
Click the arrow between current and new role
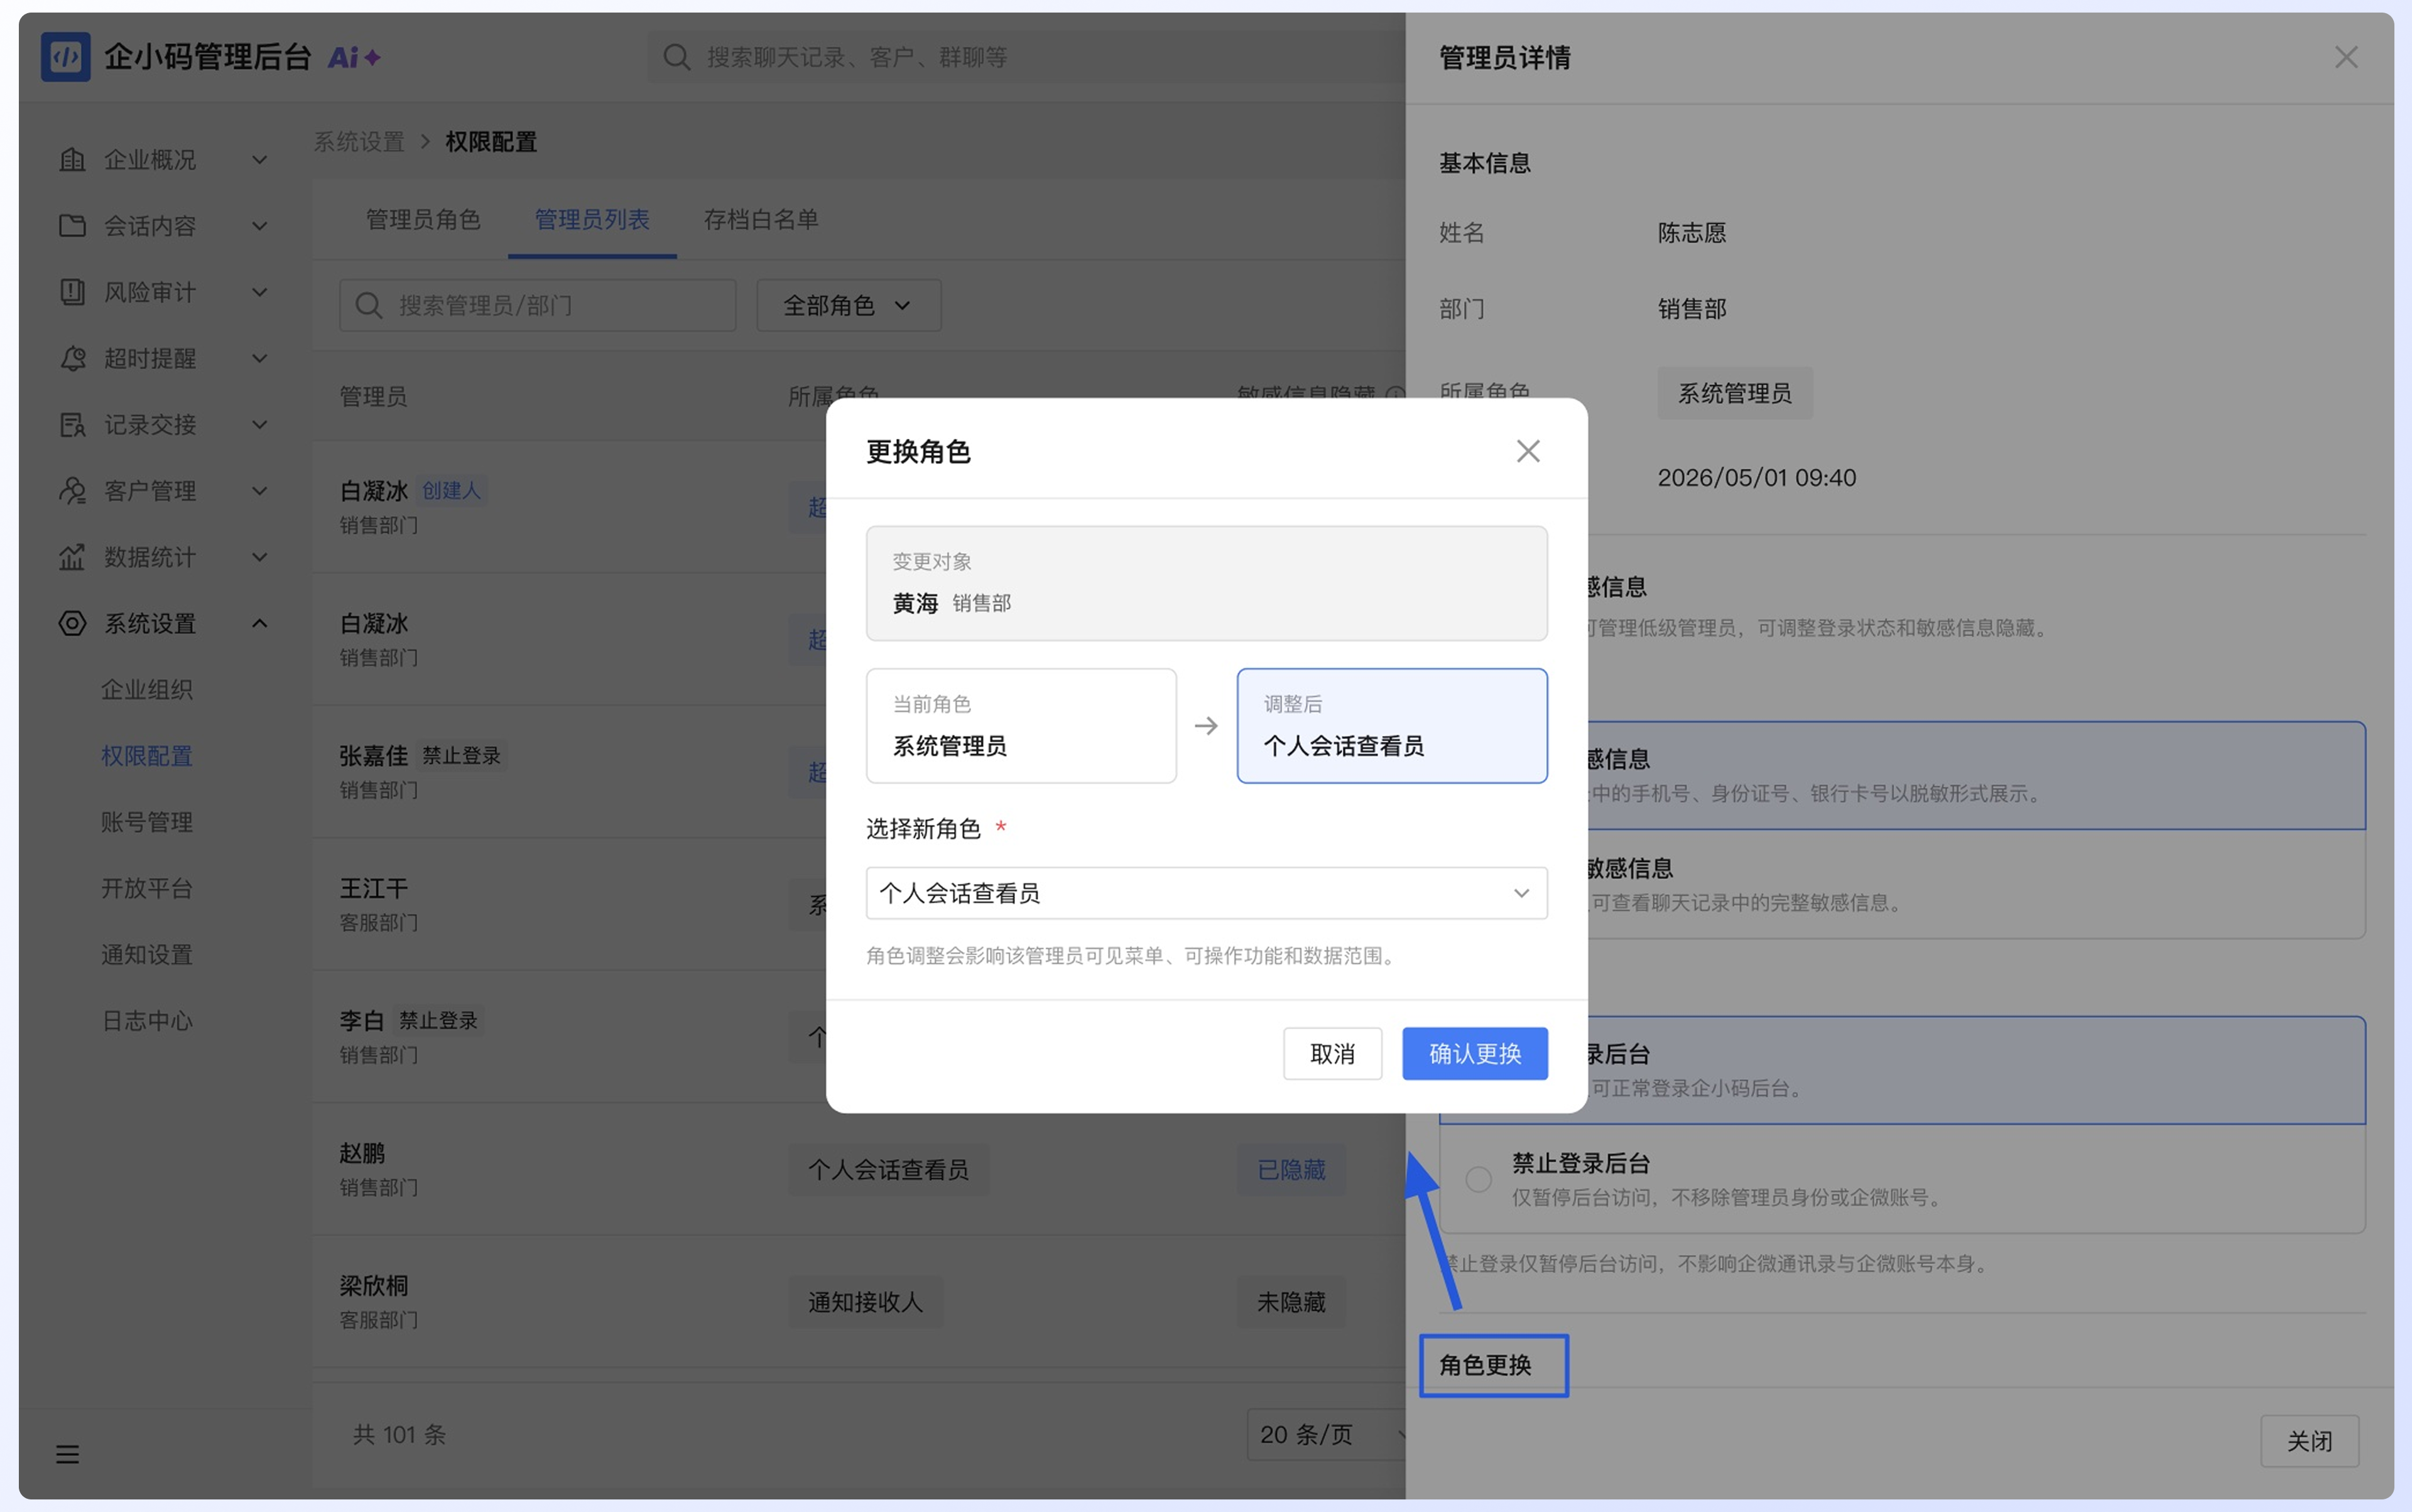[1207, 725]
